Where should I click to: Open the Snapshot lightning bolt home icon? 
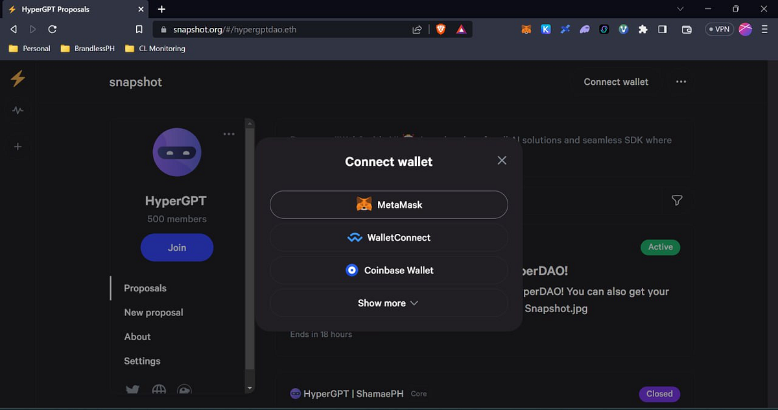tap(18, 78)
